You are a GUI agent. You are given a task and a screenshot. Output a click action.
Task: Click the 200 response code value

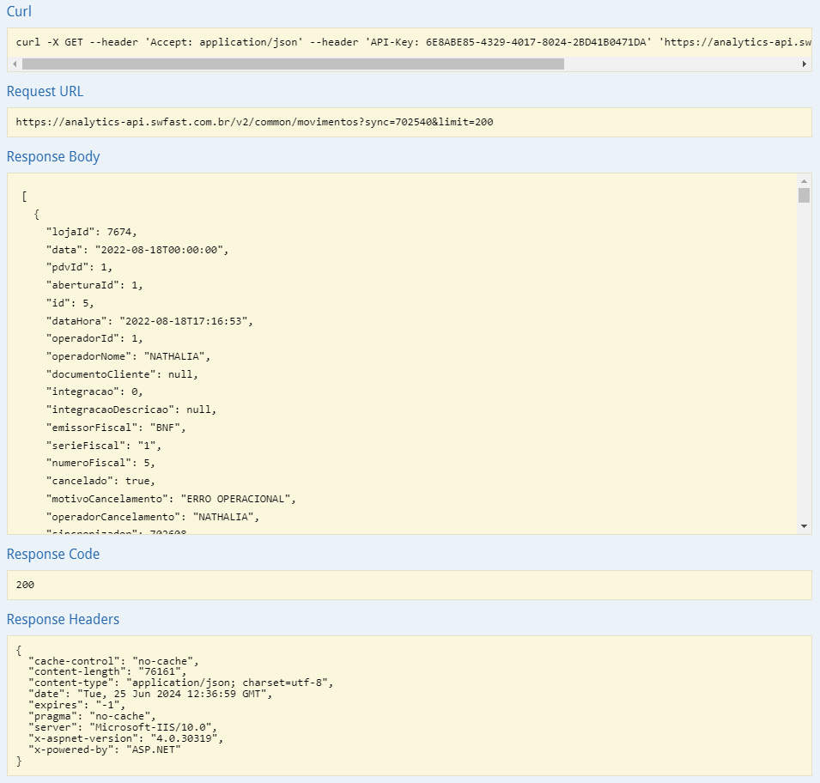click(x=26, y=585)
